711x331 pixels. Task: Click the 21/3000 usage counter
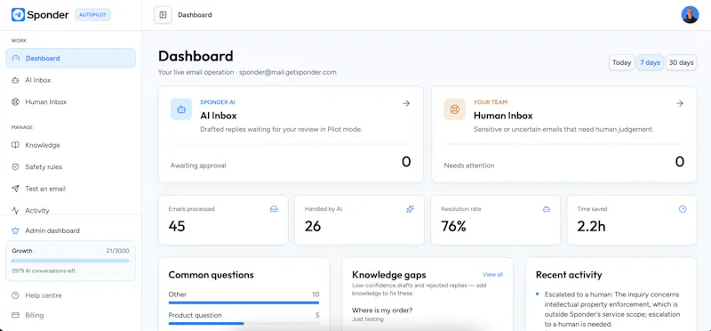118,251
